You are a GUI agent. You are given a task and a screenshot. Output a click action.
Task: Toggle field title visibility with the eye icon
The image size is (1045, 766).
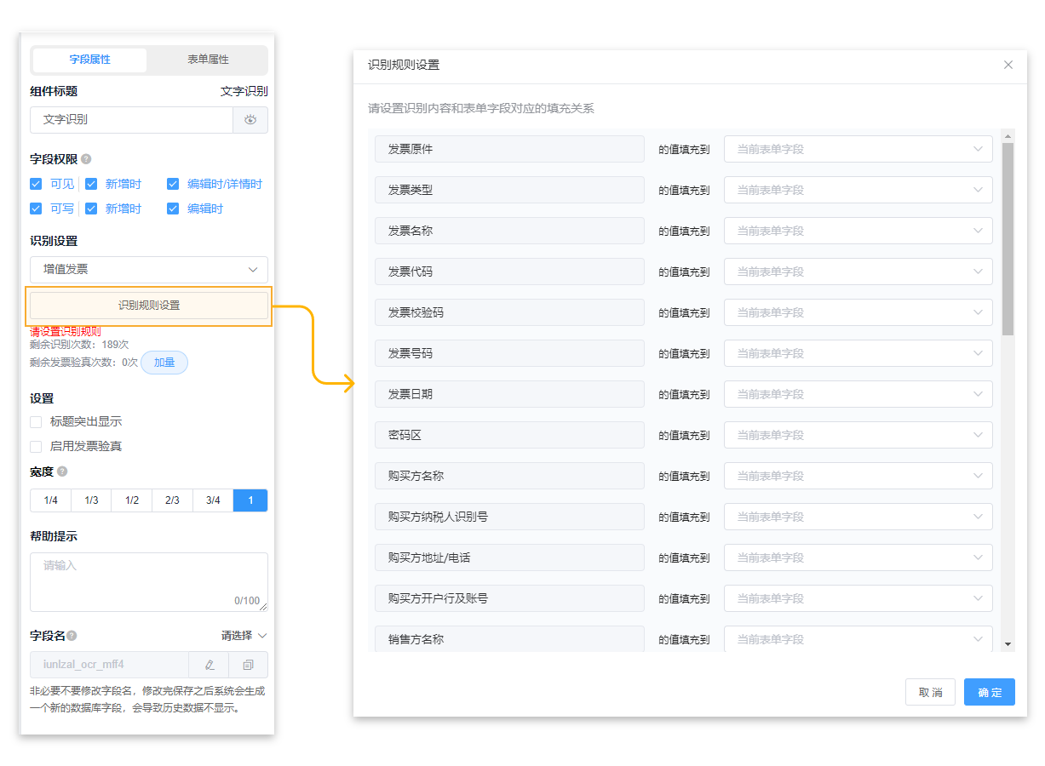pyautogui.click(x=250, y=120)
